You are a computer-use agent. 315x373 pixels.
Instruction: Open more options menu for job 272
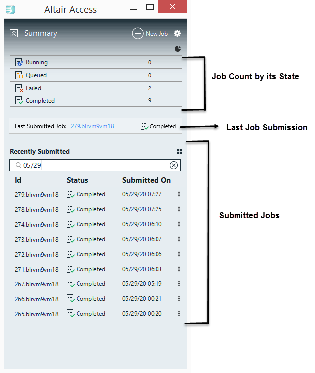pyautogui.click(x=179, y=254)
